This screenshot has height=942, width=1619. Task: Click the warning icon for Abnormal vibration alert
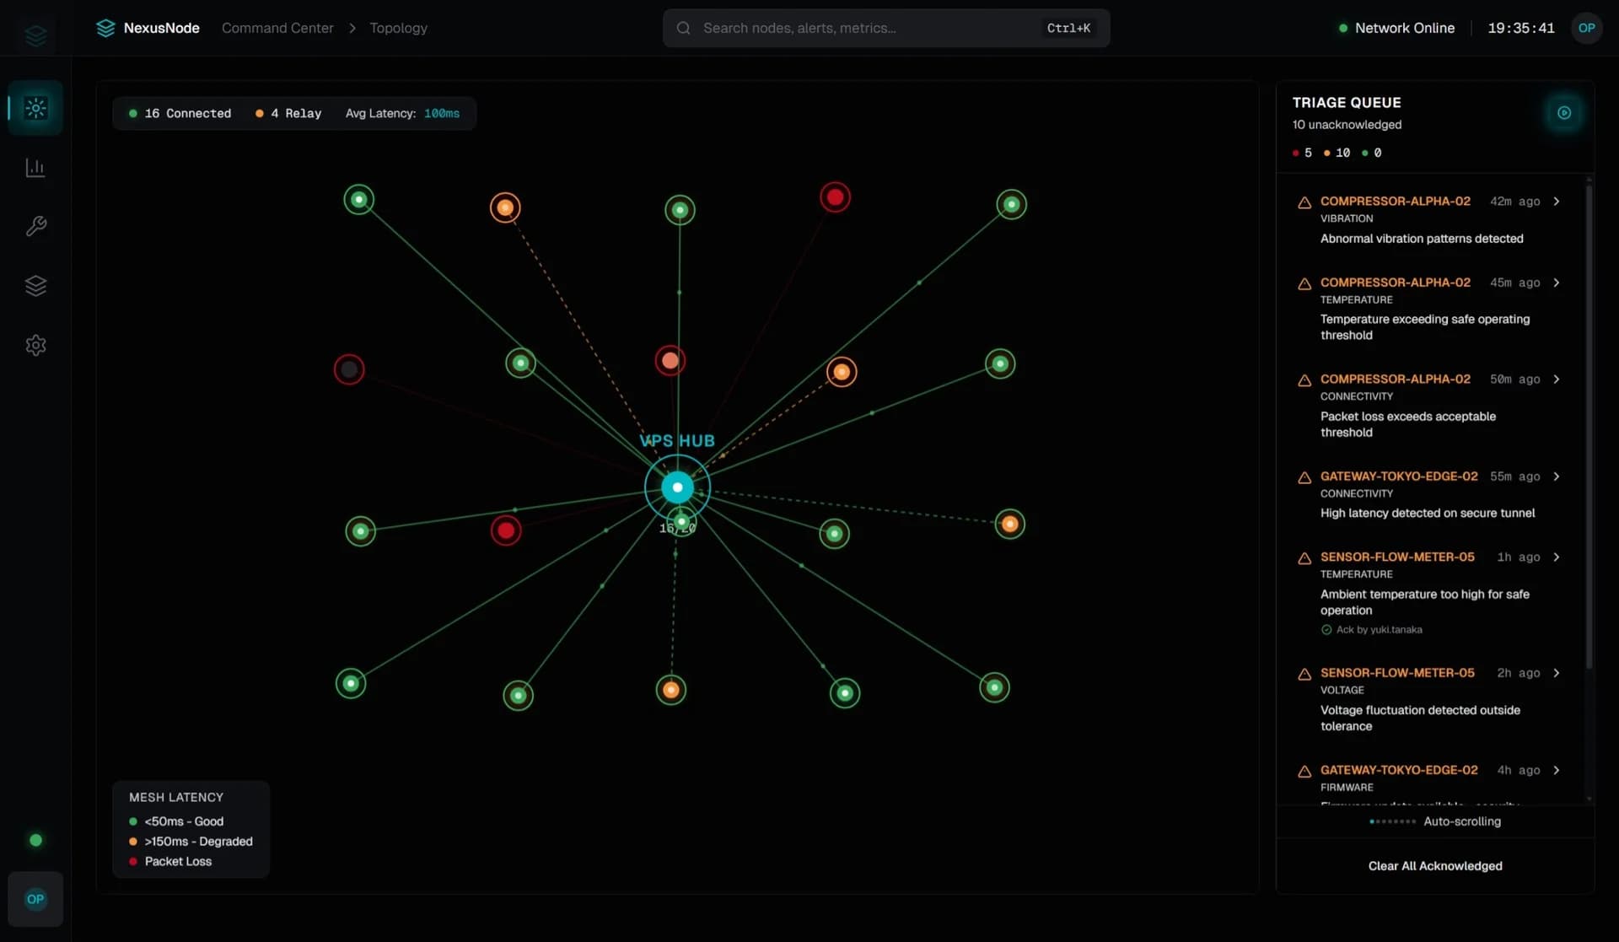1304,202
